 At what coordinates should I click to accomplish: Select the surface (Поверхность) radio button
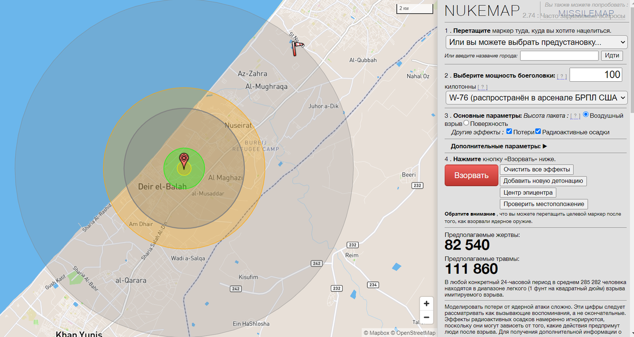click(466, 123)
